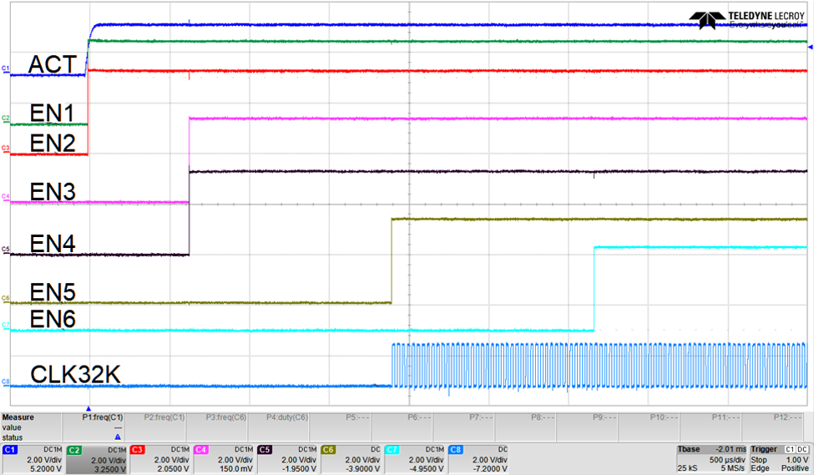
Task: Click the C1 ground marker at left edge
Action: [5, 68]
